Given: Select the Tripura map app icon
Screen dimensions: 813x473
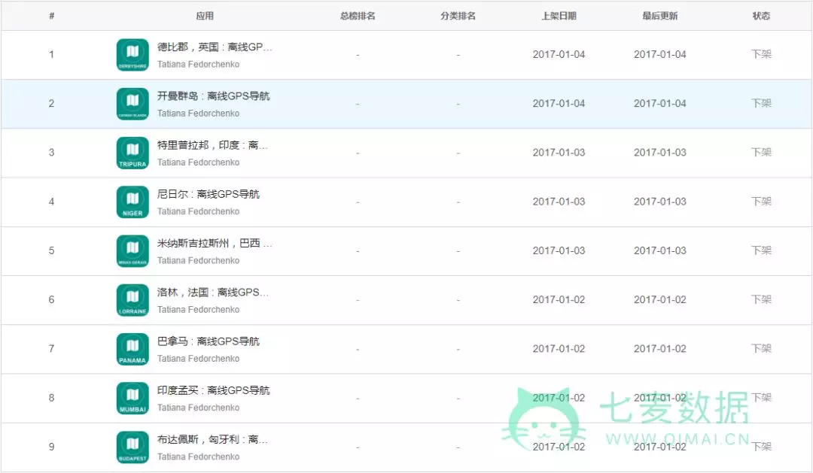Looking at the screenshot, I should (x=132, y=153).
